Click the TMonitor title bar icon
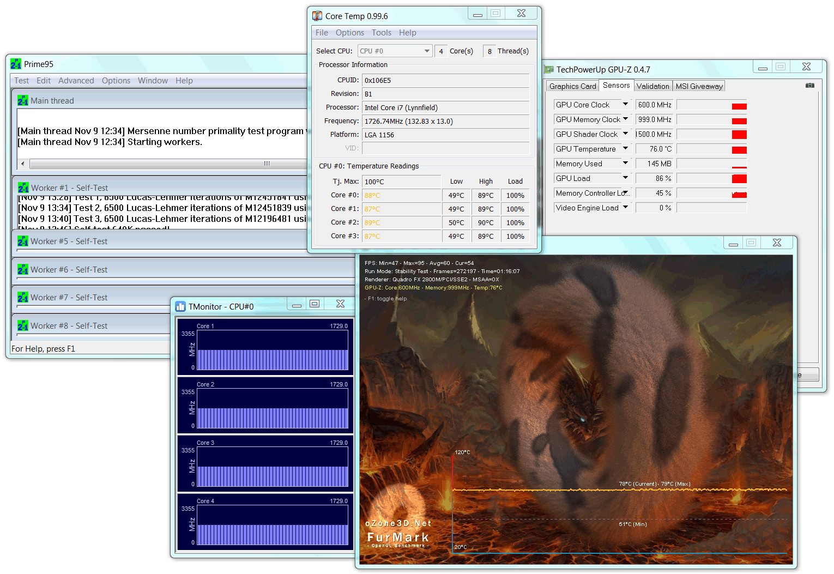 180,307
